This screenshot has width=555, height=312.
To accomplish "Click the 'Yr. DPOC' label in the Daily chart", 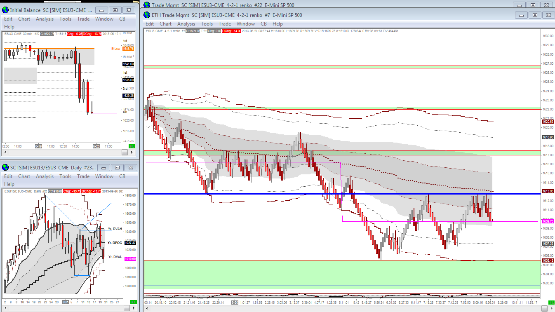I will [115, 243].
